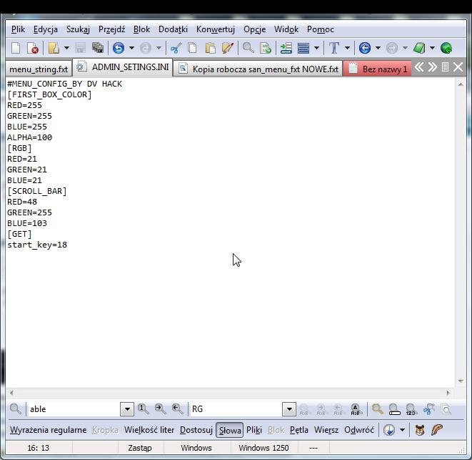Open the Edycja menu

point(46,29)
